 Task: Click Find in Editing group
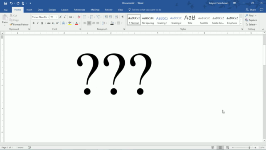(x=249, y=15)
